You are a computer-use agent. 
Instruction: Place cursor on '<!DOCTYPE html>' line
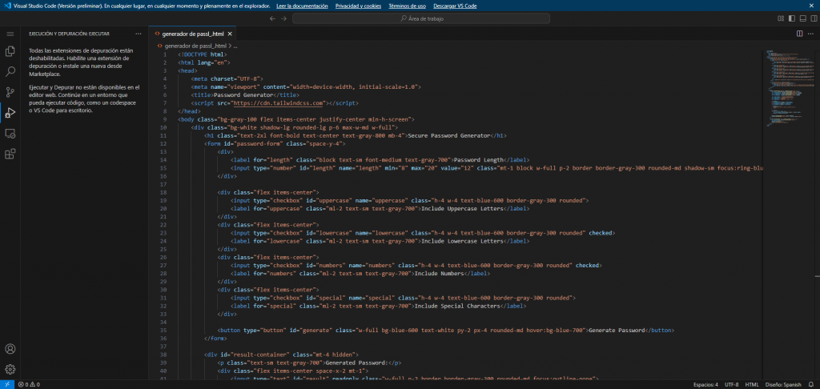pyautogui.click(x=202, y=54)
